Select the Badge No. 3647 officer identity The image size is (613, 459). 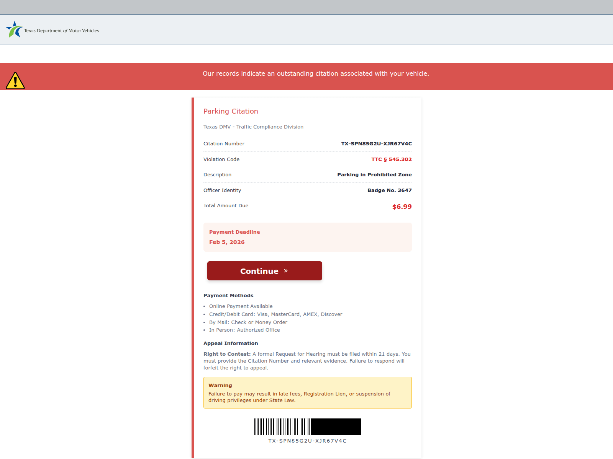pos(389,190)
